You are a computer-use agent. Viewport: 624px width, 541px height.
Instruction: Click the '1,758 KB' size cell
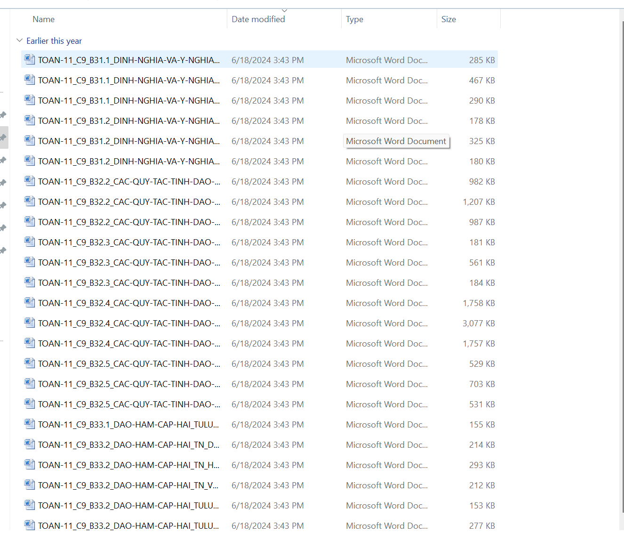[x=479, y=303]
